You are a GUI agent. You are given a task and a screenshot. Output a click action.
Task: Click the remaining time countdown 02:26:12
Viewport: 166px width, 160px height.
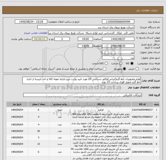40,39
